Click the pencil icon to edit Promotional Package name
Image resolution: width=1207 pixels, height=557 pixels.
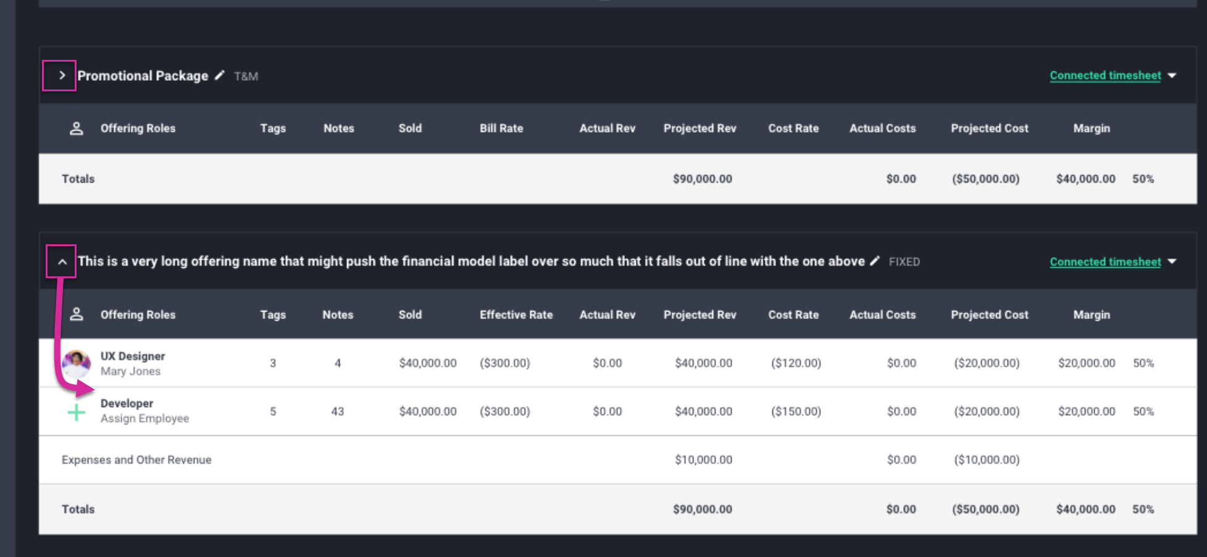pyautogui.click(x=220, y=75)
